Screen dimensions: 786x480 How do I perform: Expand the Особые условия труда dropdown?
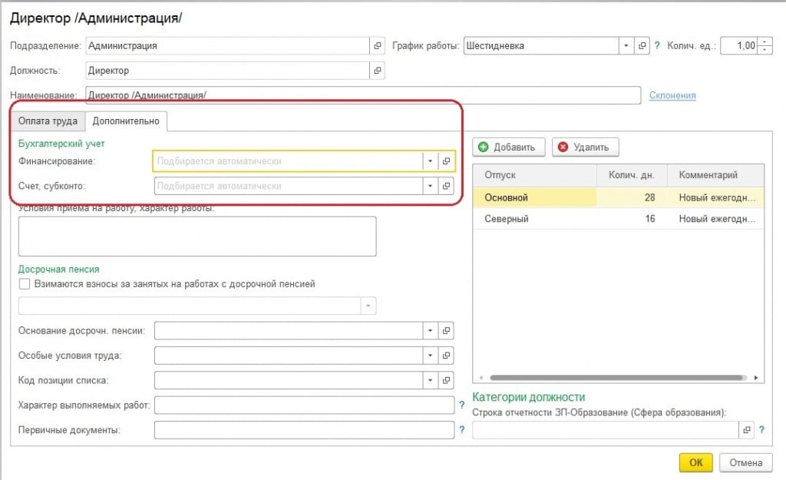point(430,356)
